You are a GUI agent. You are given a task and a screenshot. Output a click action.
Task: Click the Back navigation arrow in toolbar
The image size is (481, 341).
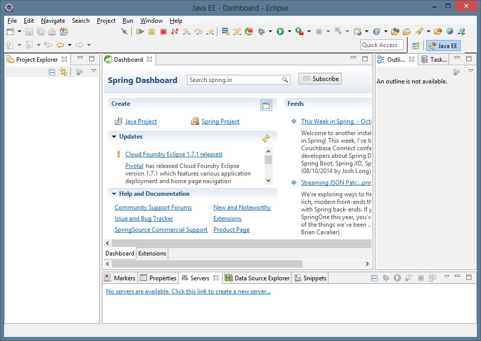point(60,45)
